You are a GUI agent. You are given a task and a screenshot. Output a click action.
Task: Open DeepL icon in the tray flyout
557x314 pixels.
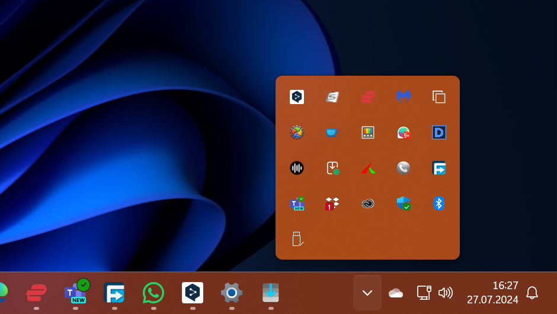point(297,97)
